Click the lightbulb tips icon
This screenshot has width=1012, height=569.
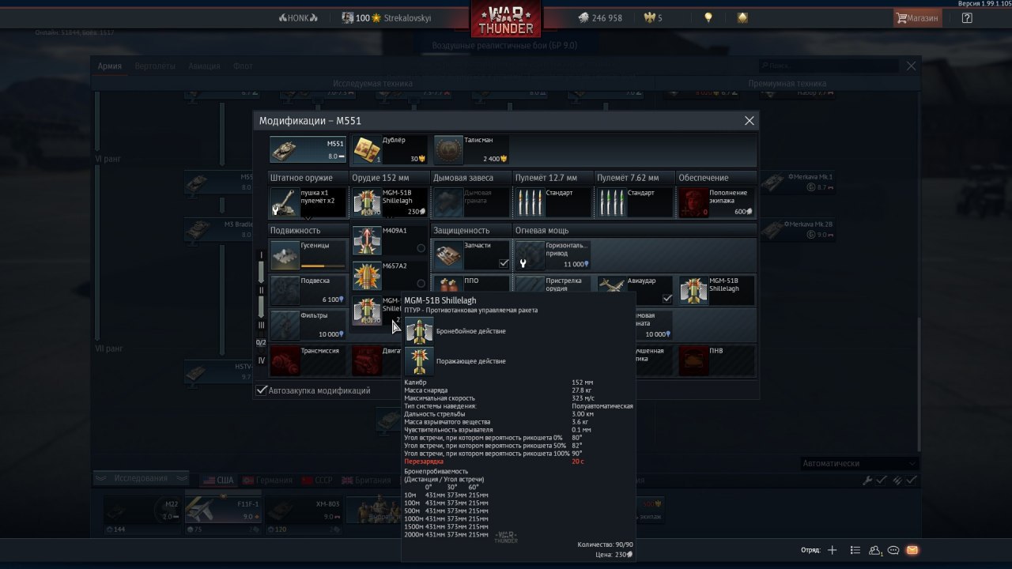pos(709,17)
